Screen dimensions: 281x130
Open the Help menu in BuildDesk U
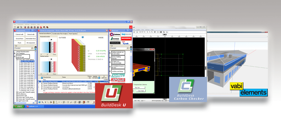(38, 24)
